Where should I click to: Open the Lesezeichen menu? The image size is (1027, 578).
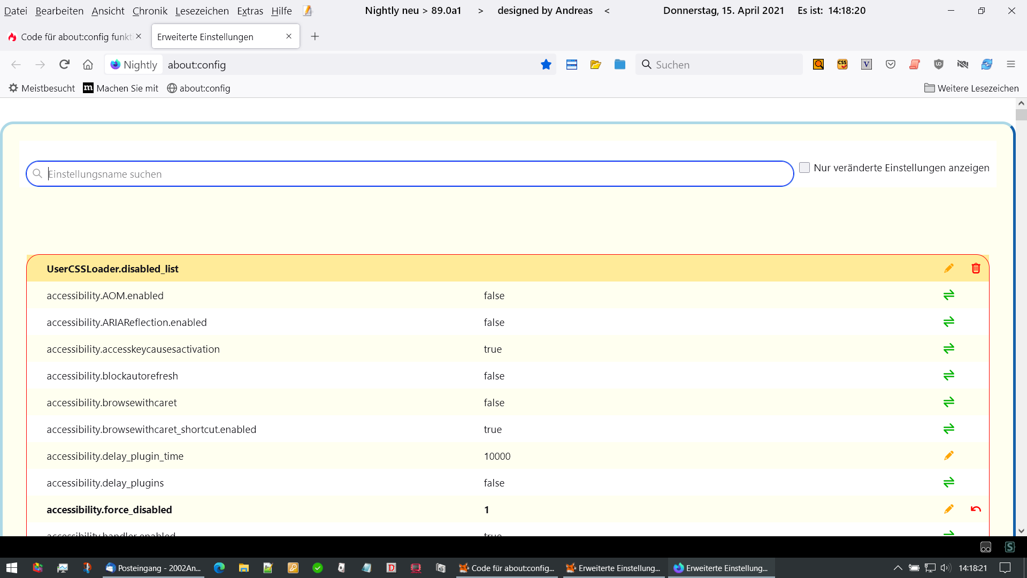tap(202, 11)
